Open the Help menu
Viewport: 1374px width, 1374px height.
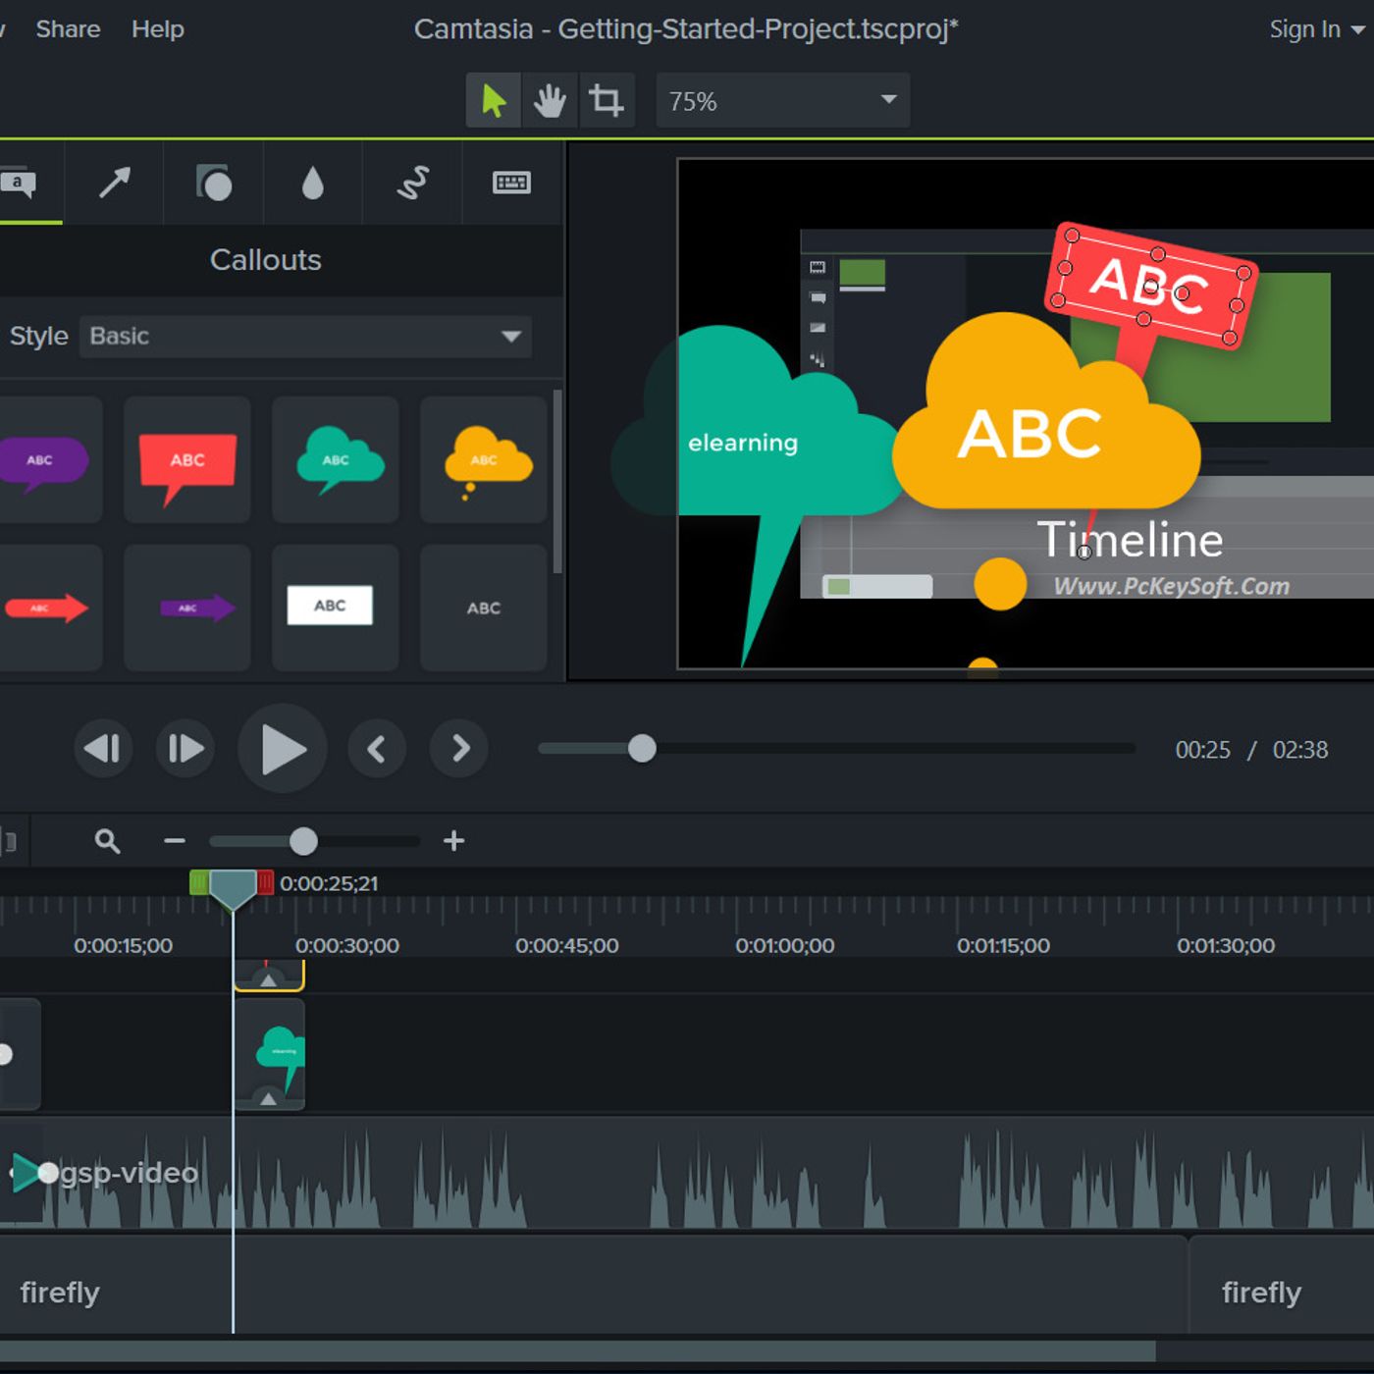[158, 29]
